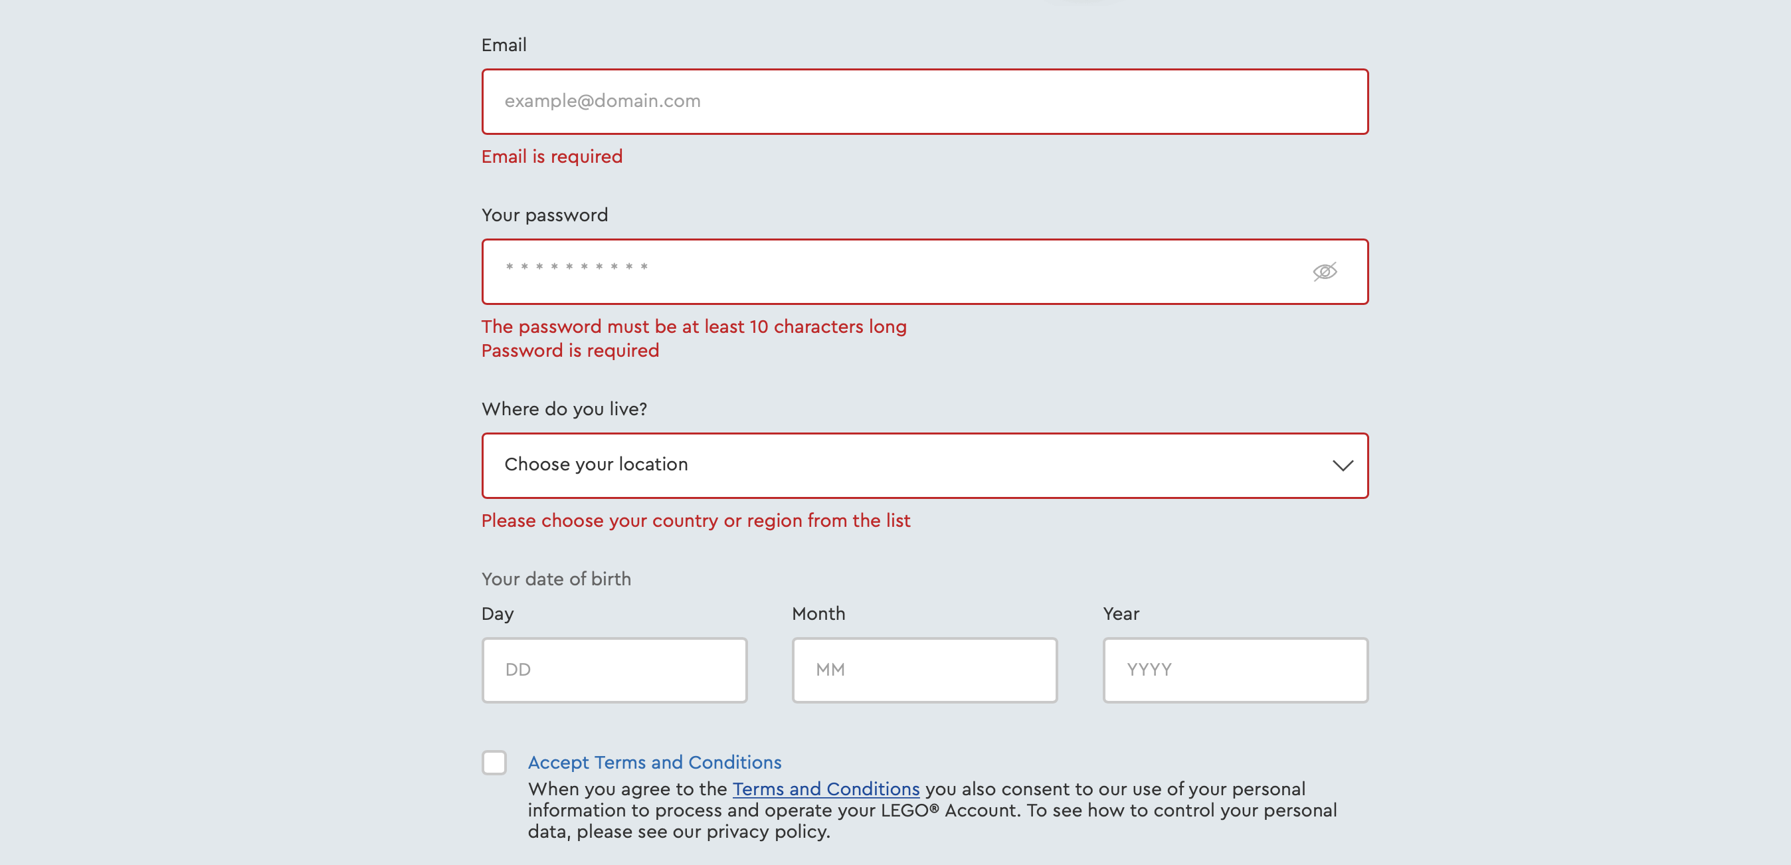Click the "Year" label above YYYY
The height and width of the screenshot is (865, 1791).
1121,613
